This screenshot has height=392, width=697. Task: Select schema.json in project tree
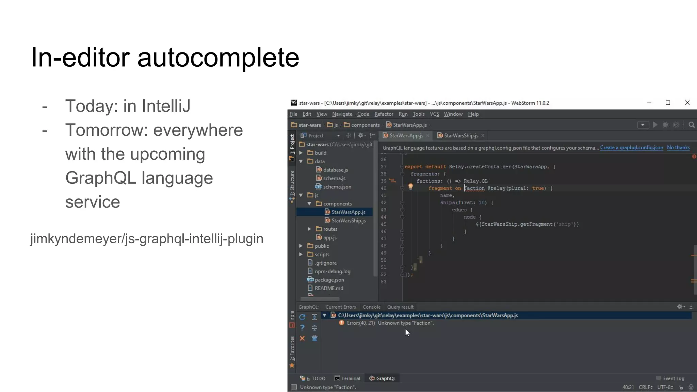pos(334,186)
